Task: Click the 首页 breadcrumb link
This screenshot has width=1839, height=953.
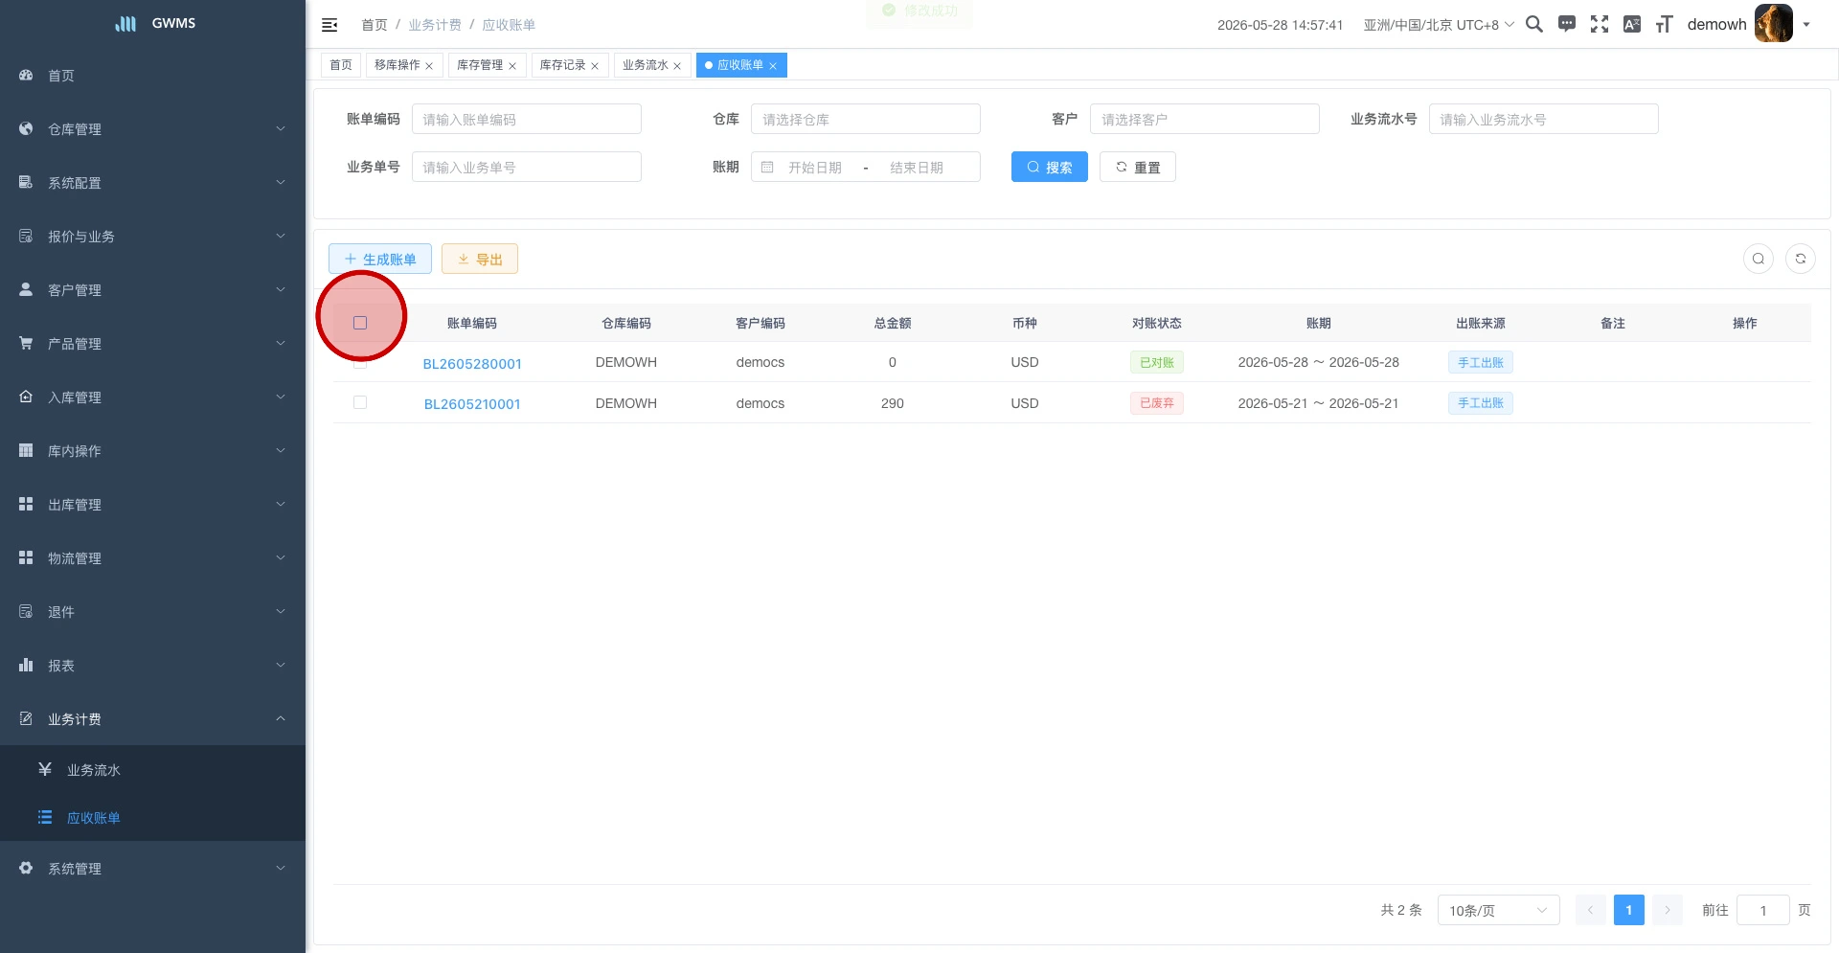Action: (x=375, y=25)
